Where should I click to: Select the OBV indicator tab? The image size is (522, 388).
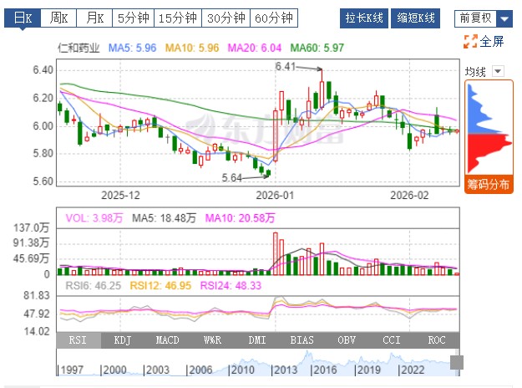coord(347,340)
